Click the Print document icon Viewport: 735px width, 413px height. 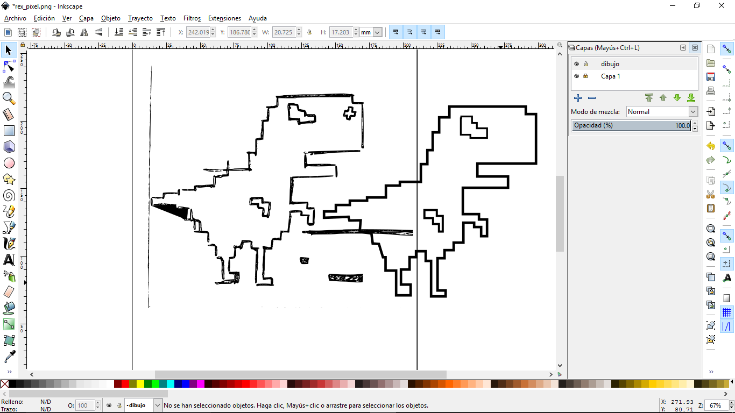tap(711, 91)
